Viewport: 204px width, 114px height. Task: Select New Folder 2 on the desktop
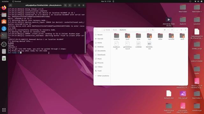pos(197,95)
